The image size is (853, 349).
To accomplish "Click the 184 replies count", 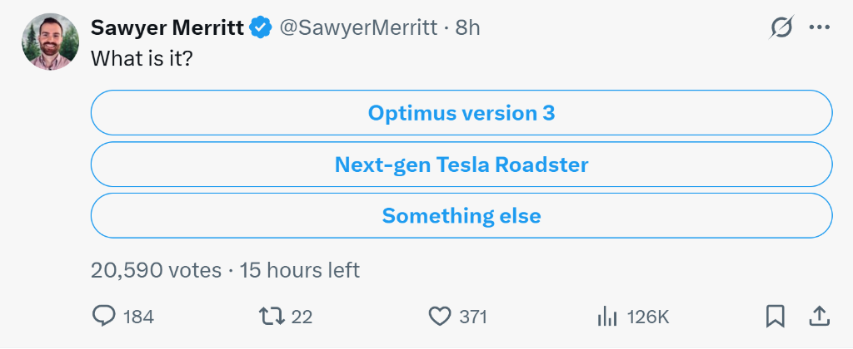I will (139, 317).
